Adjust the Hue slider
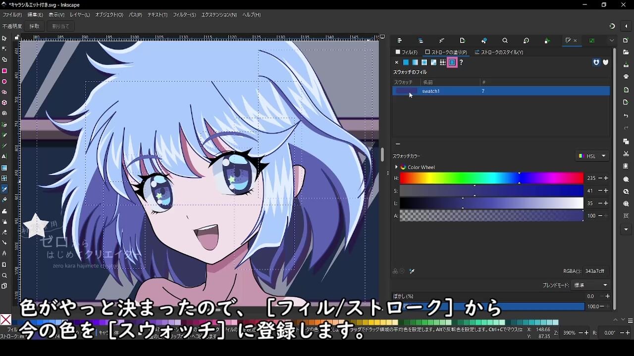This screenshot has width=634, height=356. [x=491, y=178]
